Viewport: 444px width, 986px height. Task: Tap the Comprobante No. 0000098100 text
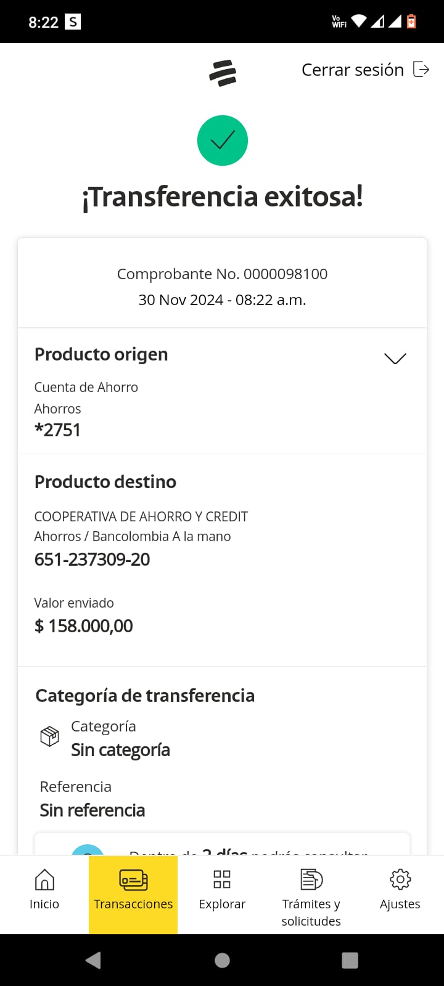(x=223, y=274)
